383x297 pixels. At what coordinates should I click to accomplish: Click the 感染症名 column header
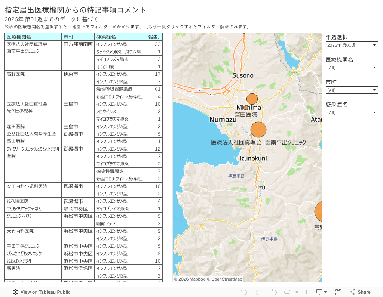106,37
